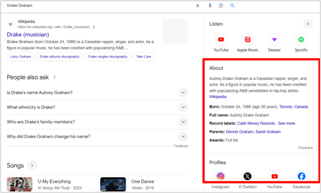Open the Instagram profile icon
This screenshot has height=193, width=321.
(220, 176)
